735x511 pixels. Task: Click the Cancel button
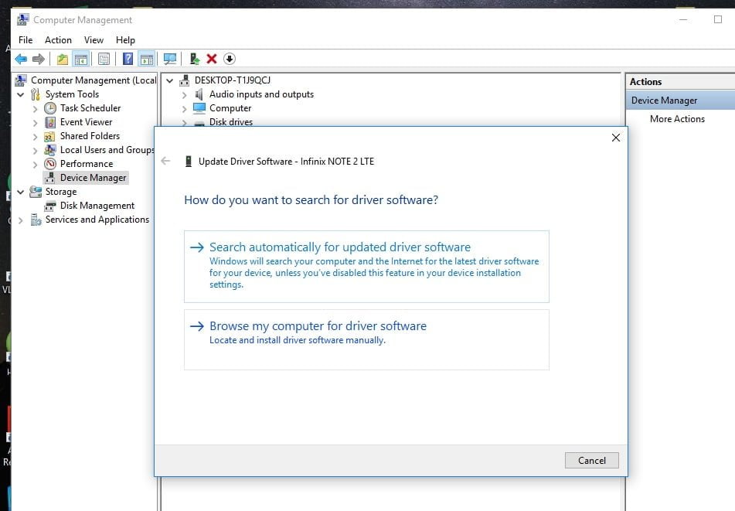591,461
